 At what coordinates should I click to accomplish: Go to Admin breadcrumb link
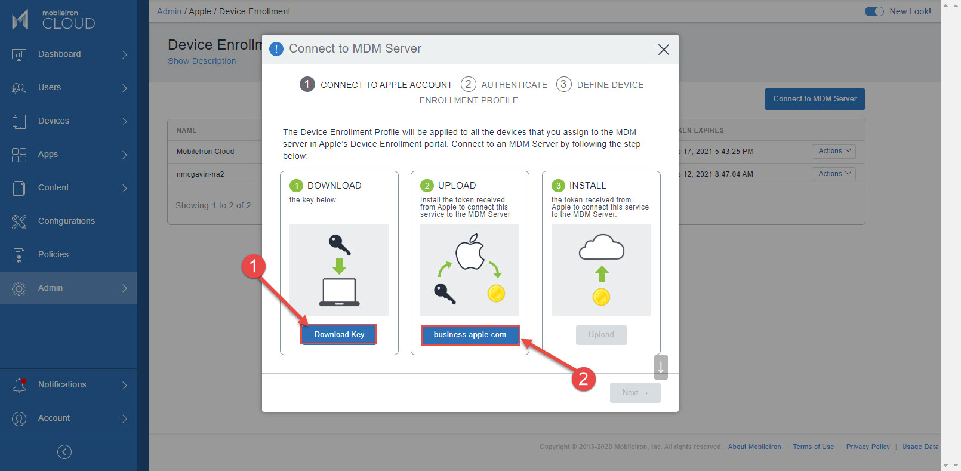pos(169,11)
